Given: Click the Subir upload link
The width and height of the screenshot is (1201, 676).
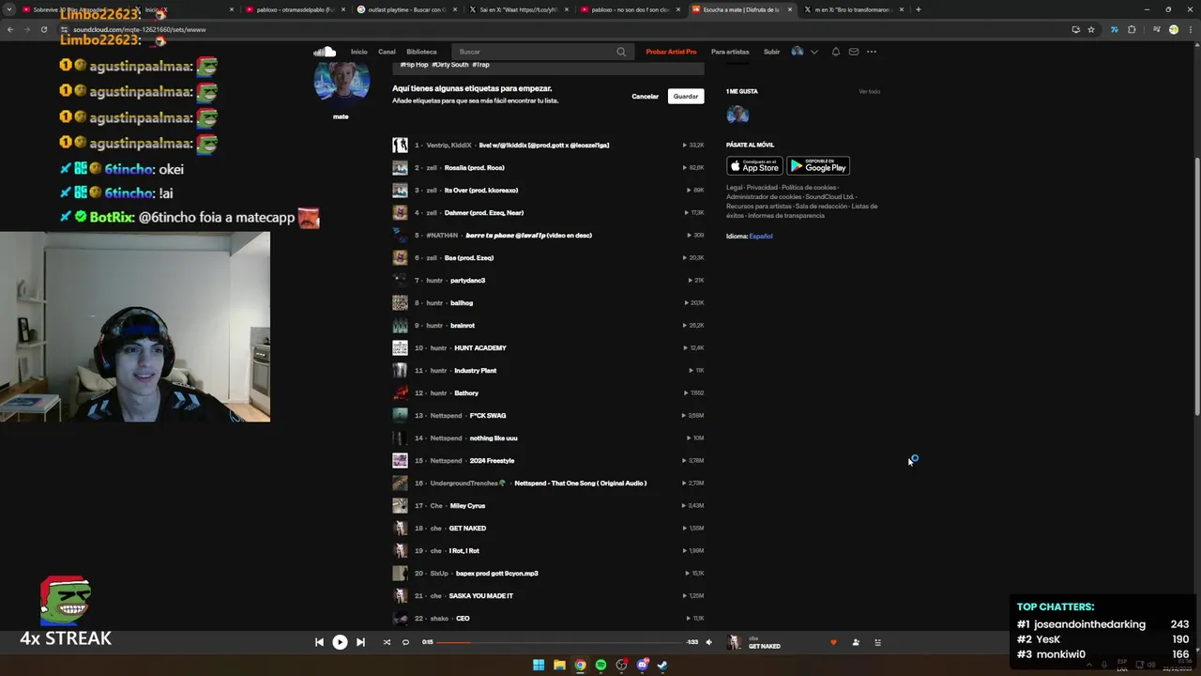Looking at the screenshot, I should (x=771, y=52).
